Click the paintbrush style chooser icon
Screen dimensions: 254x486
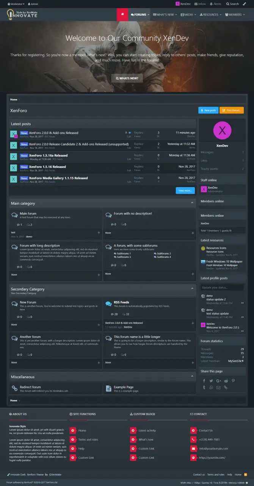(x=244, y=4)
